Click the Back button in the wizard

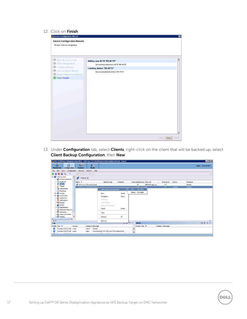click(x=161, y=138)
